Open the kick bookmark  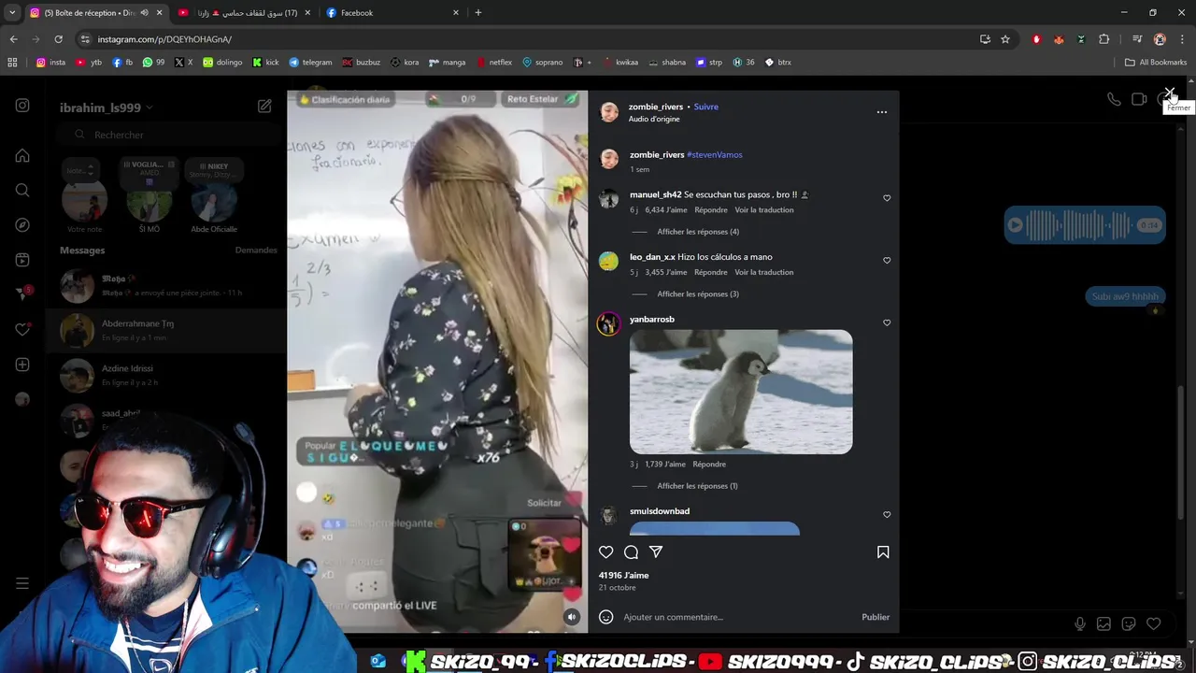tap(265, 63)
